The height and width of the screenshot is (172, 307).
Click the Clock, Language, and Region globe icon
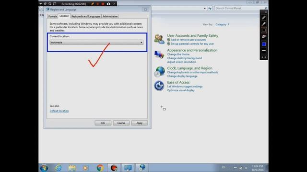click(x=159, y=72)
